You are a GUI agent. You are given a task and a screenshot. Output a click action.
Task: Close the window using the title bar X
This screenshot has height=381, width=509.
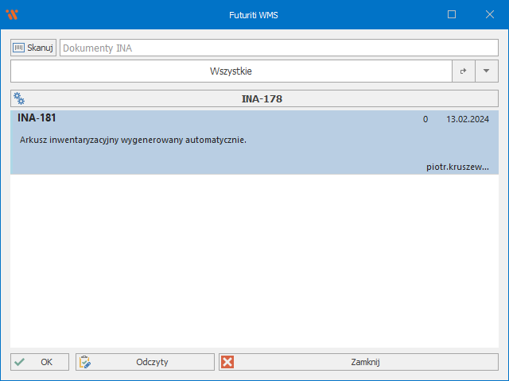(489, 14)
